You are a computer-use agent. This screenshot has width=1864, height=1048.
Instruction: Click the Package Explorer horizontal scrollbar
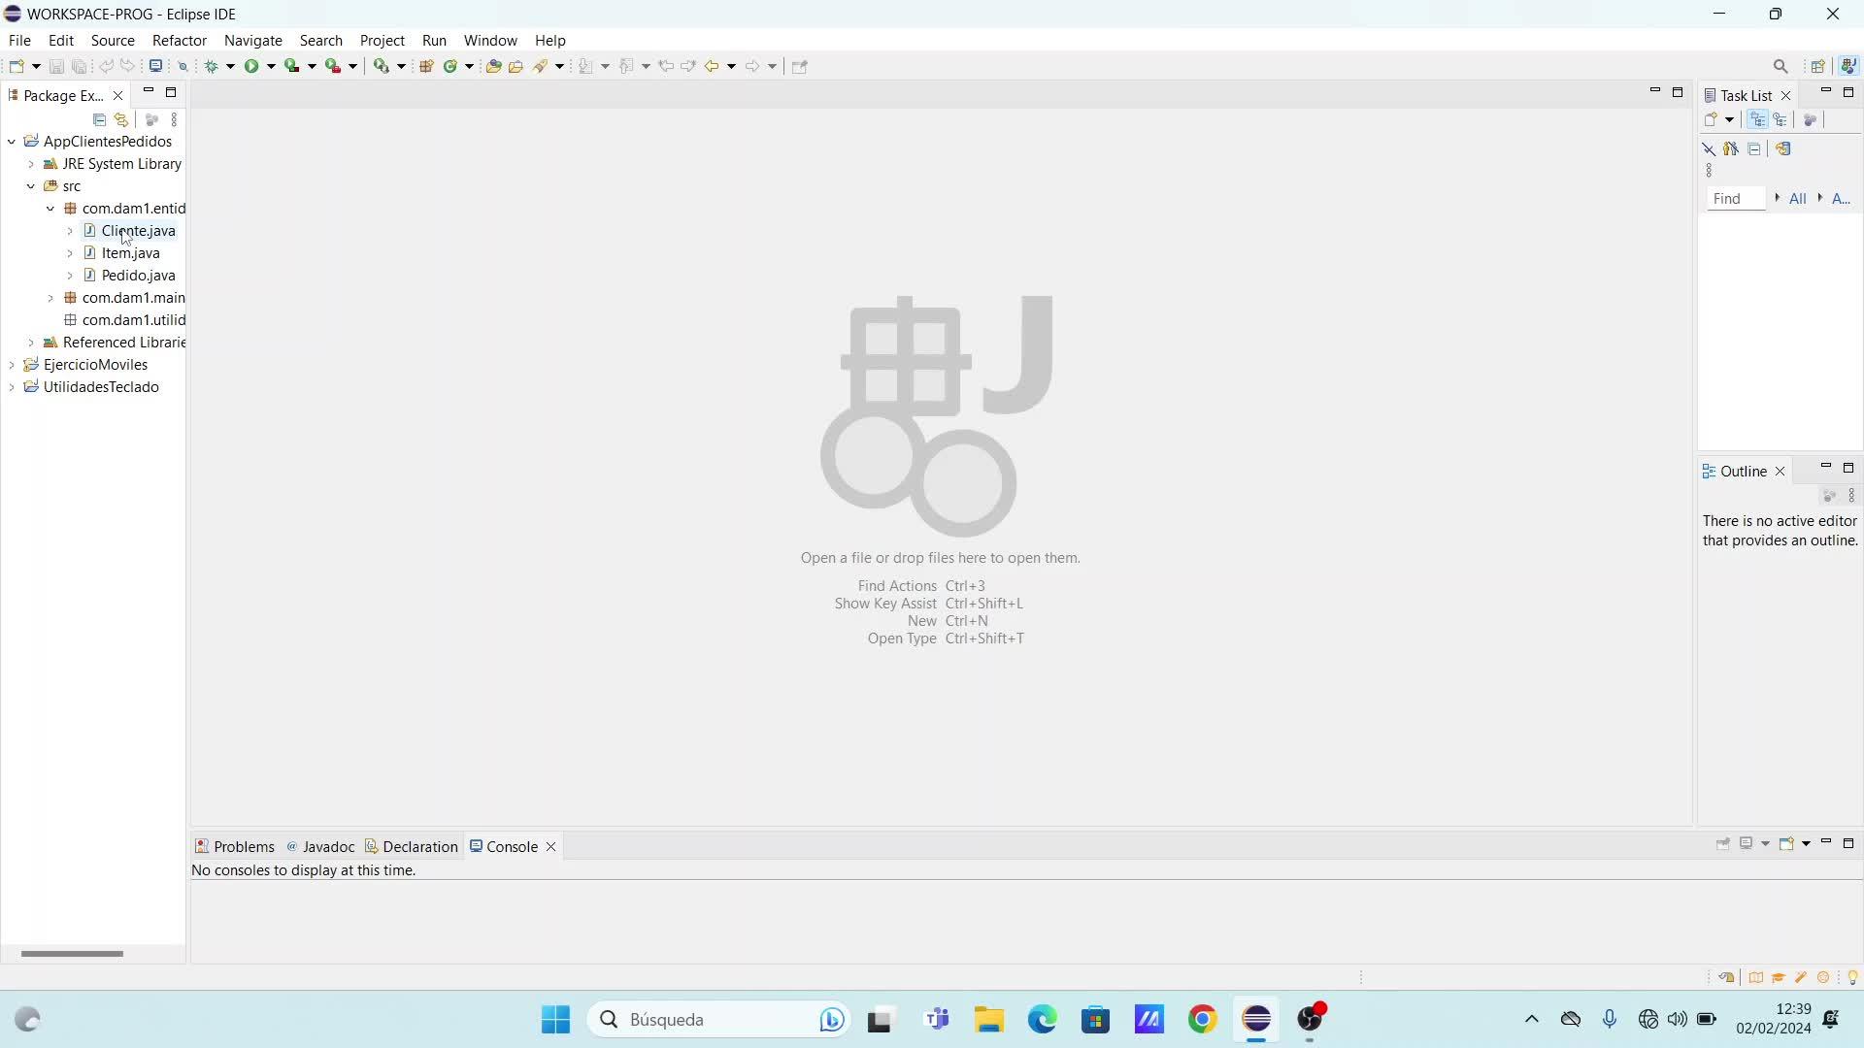(x=72, y=953)
